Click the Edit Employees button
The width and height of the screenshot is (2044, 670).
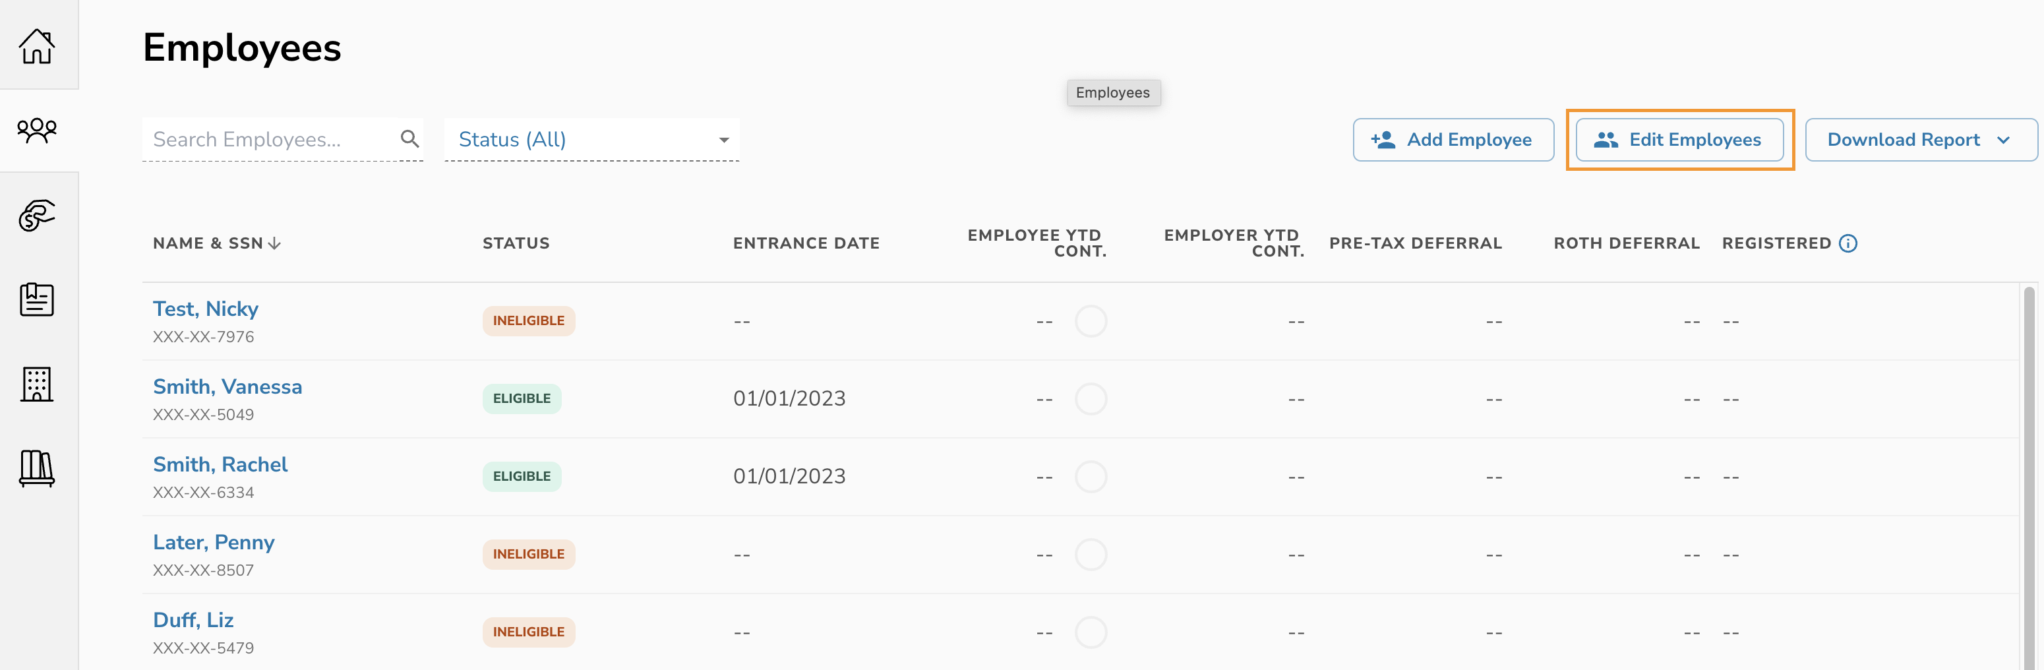point(1679,140)
